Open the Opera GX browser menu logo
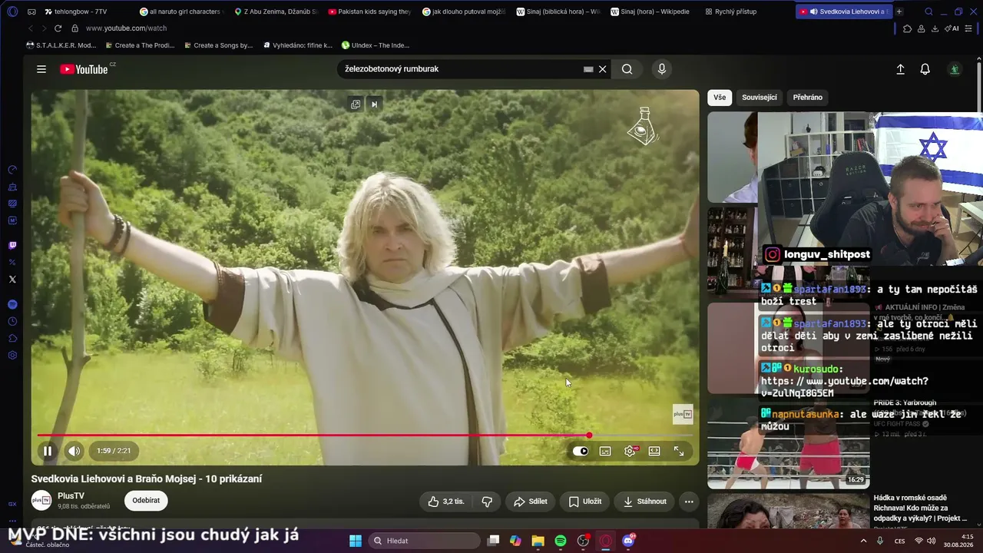This screenshot has width=983, height=553. 12,12
